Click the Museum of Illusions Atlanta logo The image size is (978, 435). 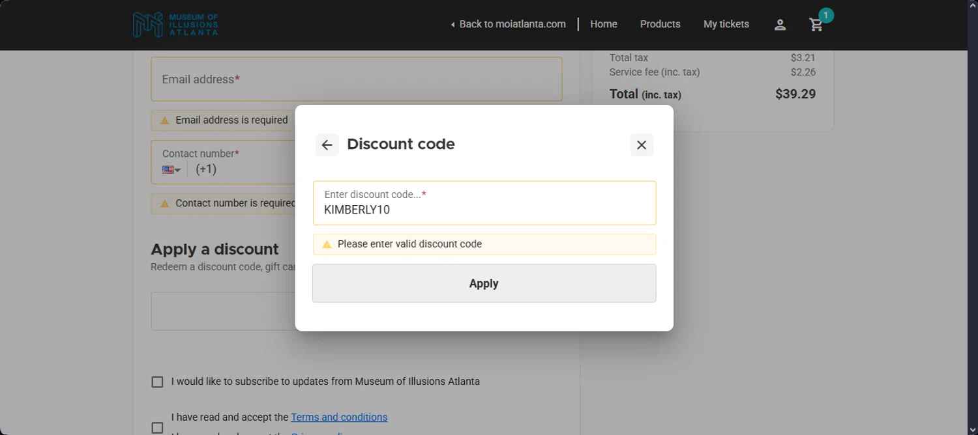tap(175, 25)
